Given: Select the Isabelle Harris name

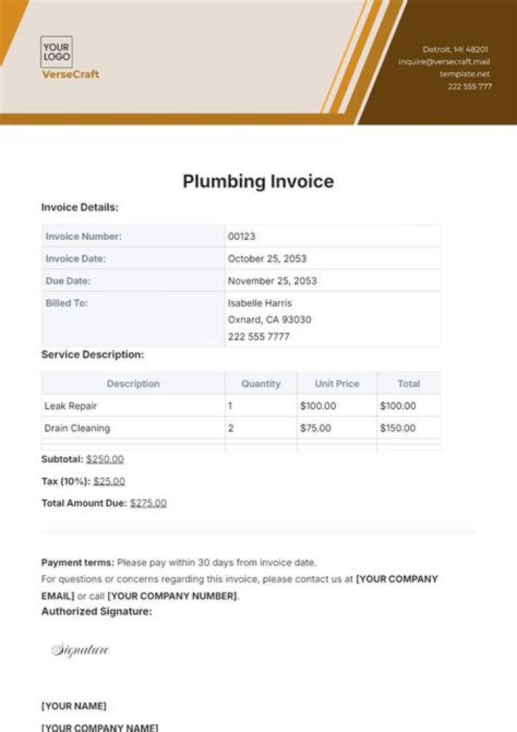Looking at the screenshot, I should coord(260,303).
